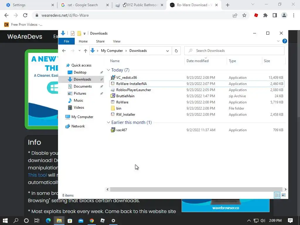Select the vac467 application icon
This screenshot has width=300, height=225.
[113, 130]
